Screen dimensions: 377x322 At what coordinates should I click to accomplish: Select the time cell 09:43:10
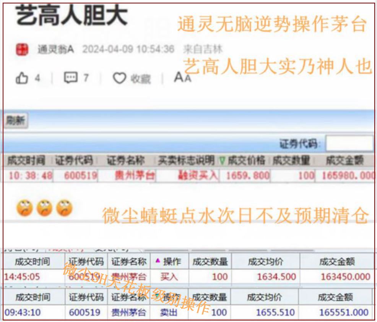pyautogui.click(x=23, y=312)
